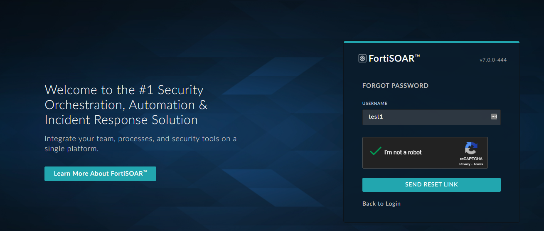
Task: Click the Send Reset Link button
Action: pyautogui.click(x=431, y=185)
